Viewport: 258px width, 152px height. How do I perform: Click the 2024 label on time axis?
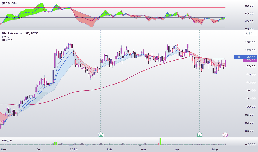point(74,149)
